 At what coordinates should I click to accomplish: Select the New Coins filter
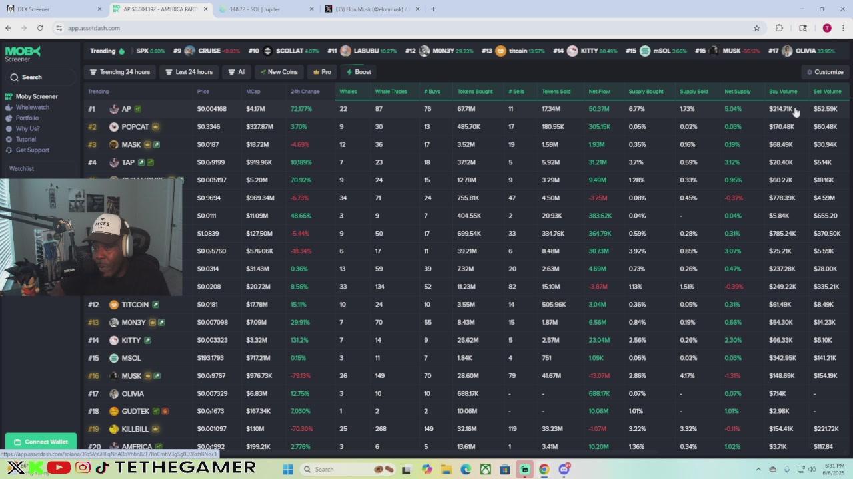(x=279, y=72)
